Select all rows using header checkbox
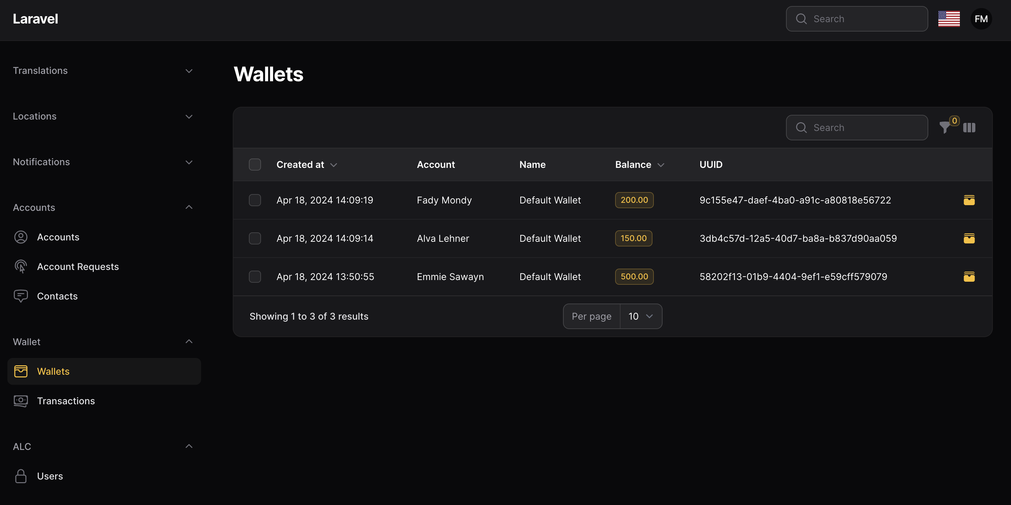The image size is (1011, 505). [255, 164]
